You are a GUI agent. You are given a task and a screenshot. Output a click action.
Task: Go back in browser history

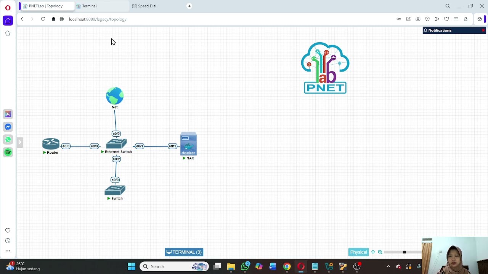[22, 19]
